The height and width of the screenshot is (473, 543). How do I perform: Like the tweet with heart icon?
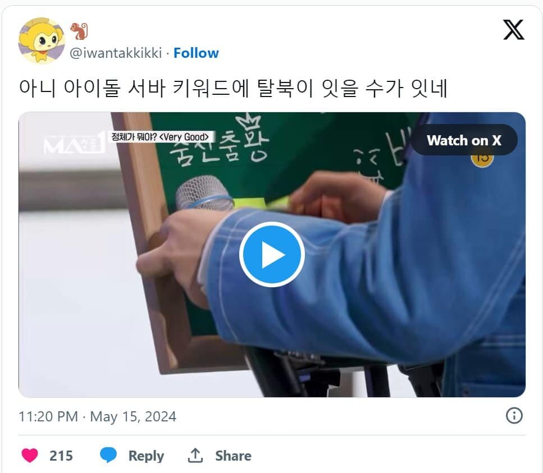[30, 455]
